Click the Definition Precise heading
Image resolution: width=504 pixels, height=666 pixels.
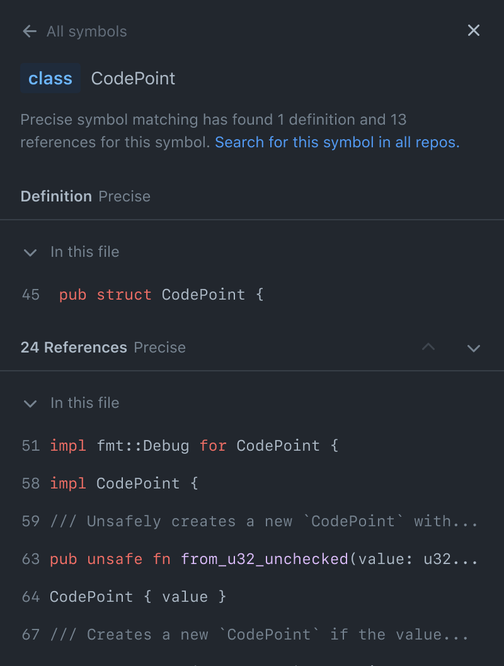click(x=85, y=196)
